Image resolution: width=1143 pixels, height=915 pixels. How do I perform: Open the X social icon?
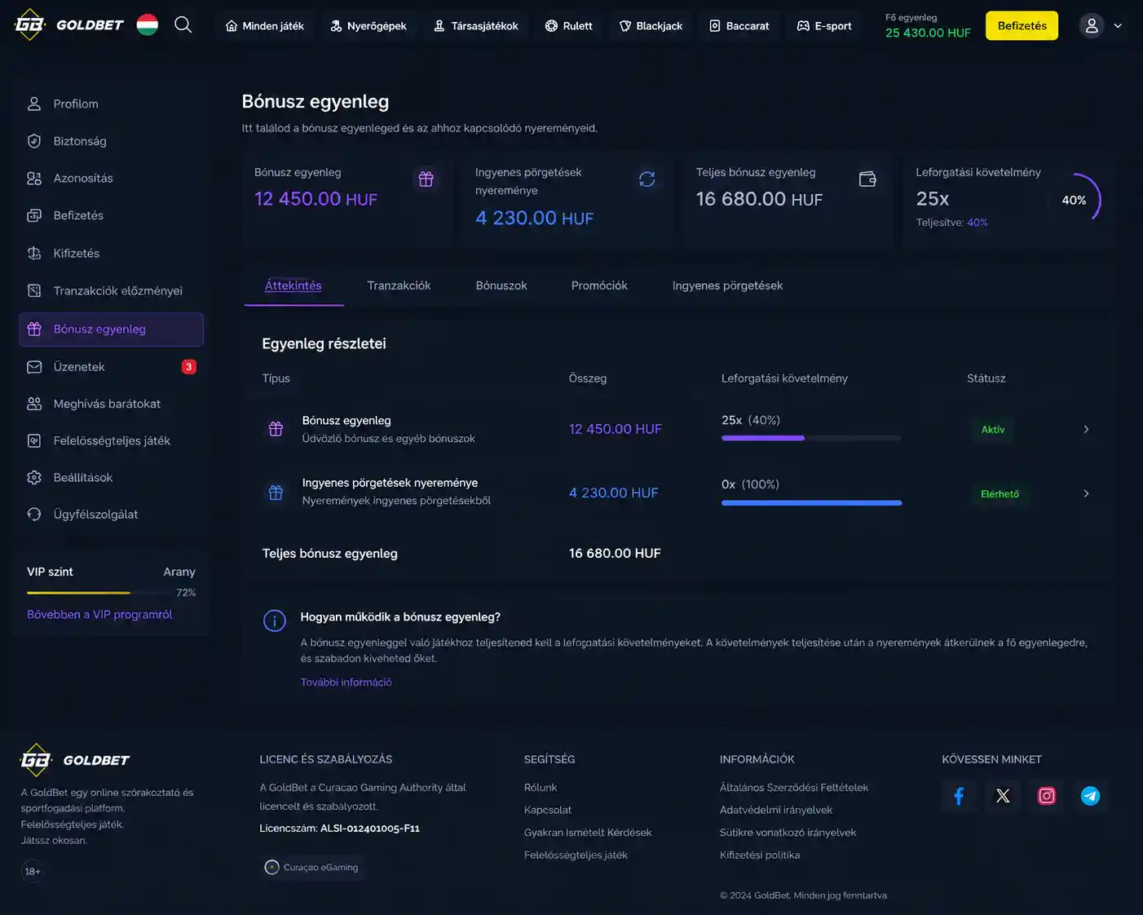pyautogui.click(x=1003, y=796)
